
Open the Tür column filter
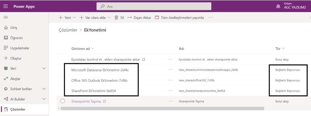(x=280, y=49)
